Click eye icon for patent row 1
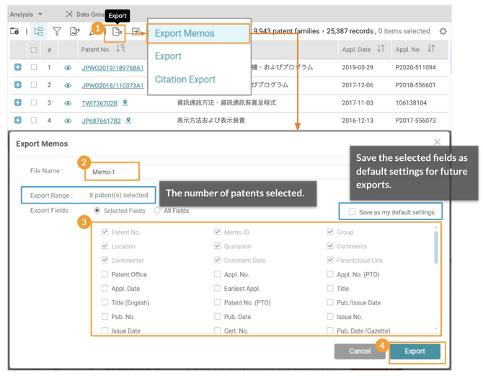Screen dimensions: 483x376 point(68,68)
